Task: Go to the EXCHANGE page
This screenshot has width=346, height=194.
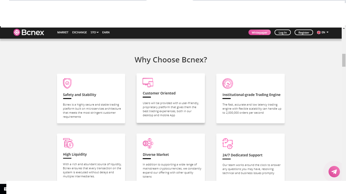Action: [x=80, y=32]
